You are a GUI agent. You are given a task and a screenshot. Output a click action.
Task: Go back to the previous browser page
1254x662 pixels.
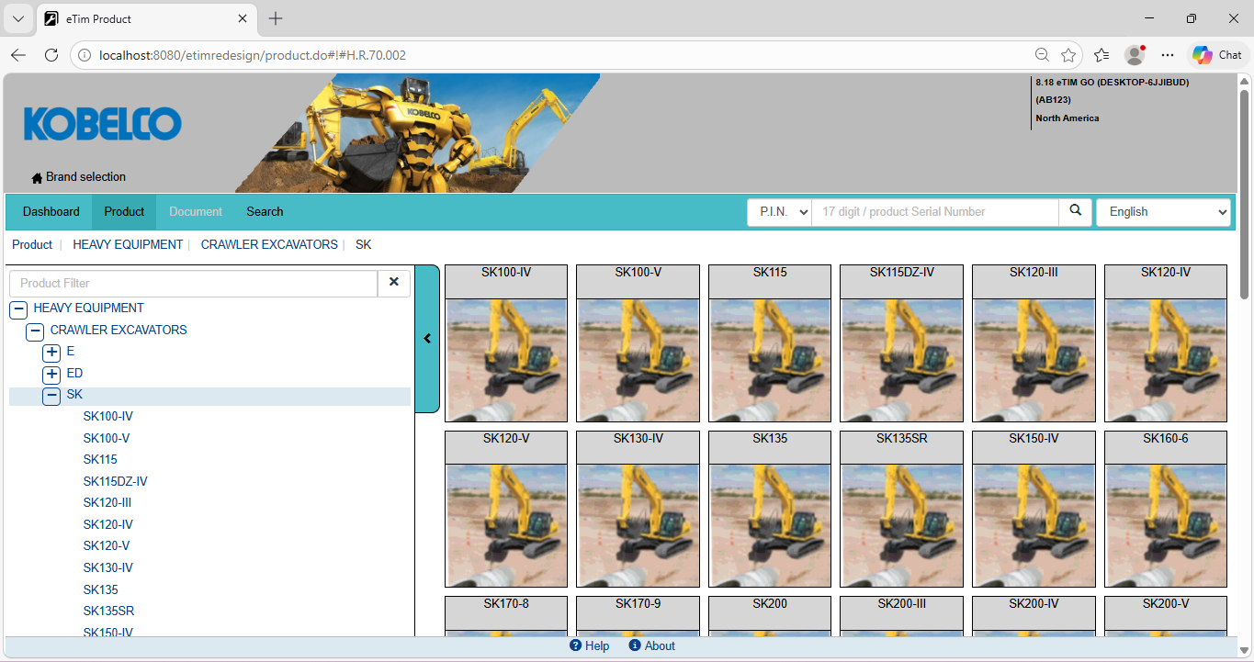point(18,55)
